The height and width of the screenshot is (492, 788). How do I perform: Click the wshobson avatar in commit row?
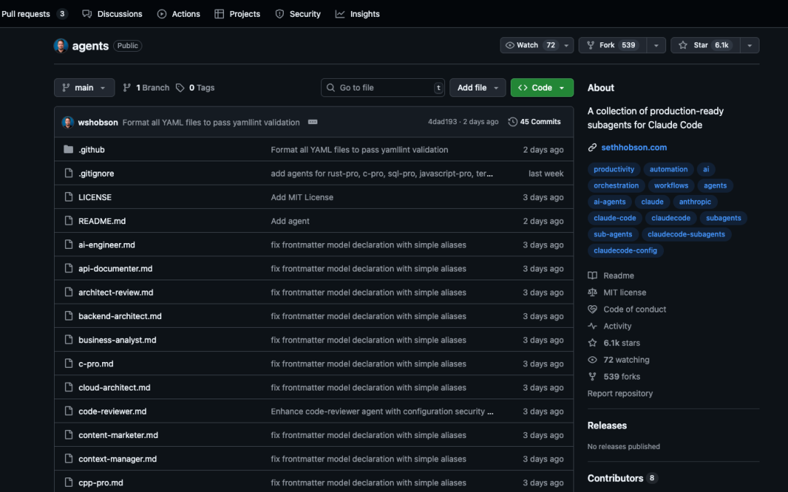(68, 122)
